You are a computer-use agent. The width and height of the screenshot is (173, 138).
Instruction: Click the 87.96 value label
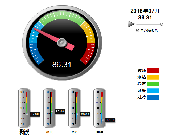click(x=35, y=114)
